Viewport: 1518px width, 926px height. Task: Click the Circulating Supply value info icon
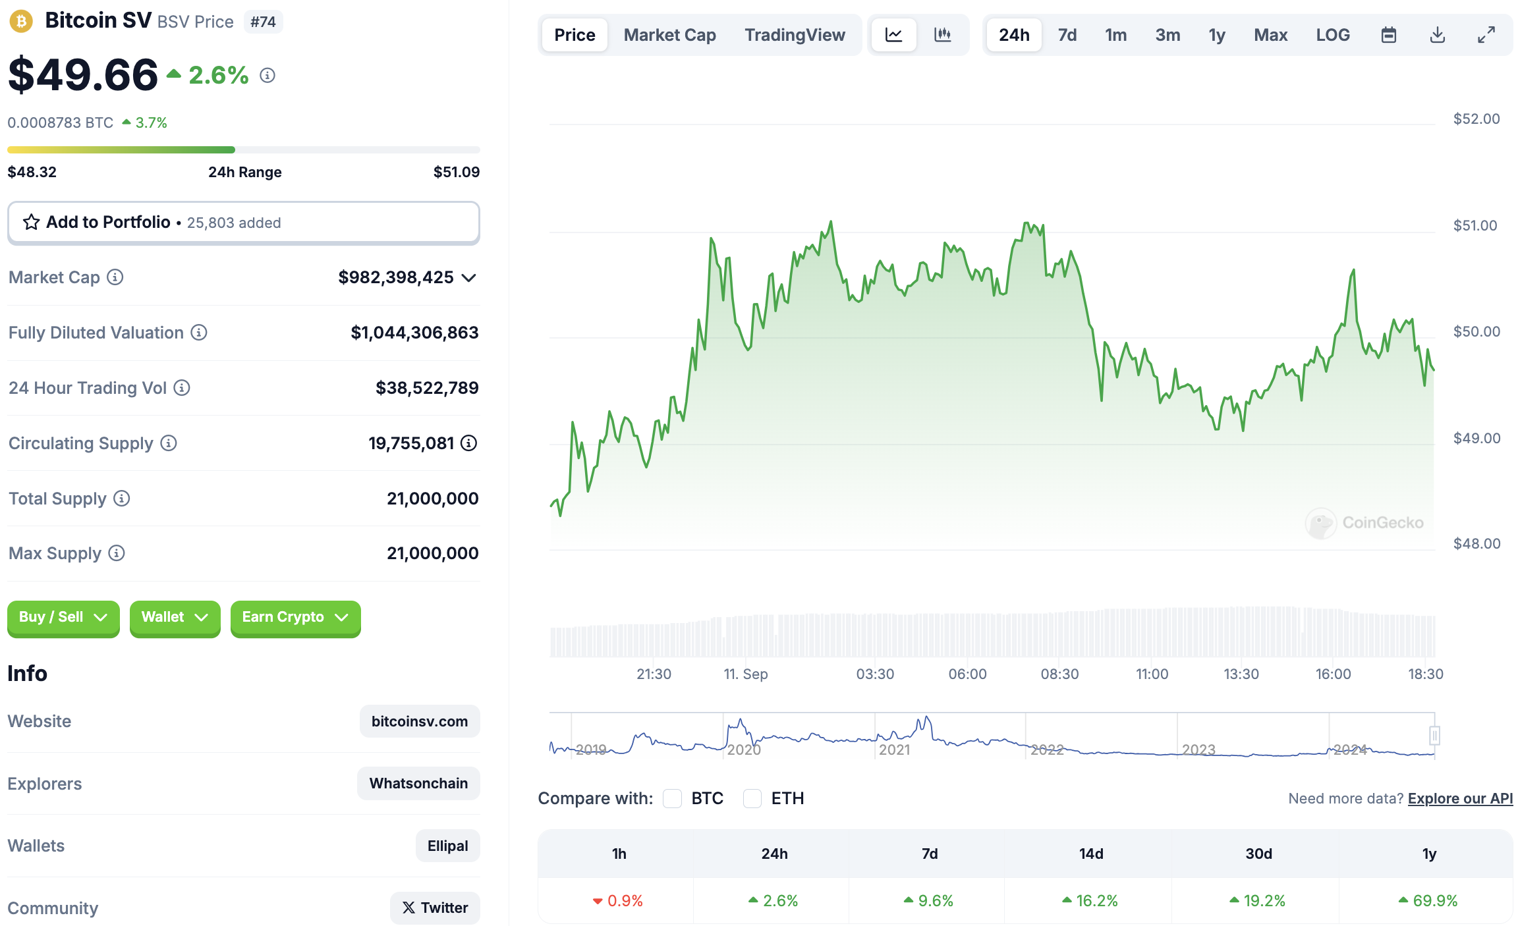pyautogui.click(x=468, y=443)
